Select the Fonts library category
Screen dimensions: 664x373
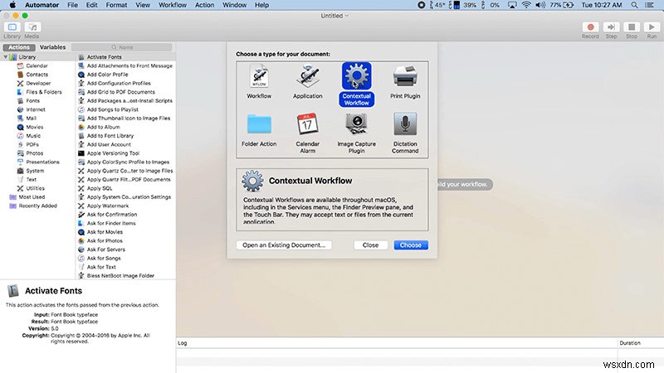pyautogui.click(x=32, y=100)
